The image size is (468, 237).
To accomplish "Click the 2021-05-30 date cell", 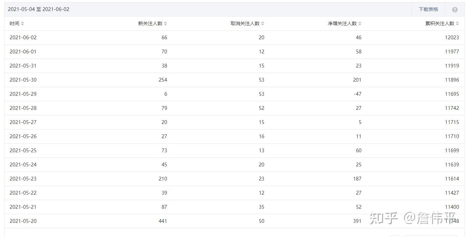I will coord(23,80).
